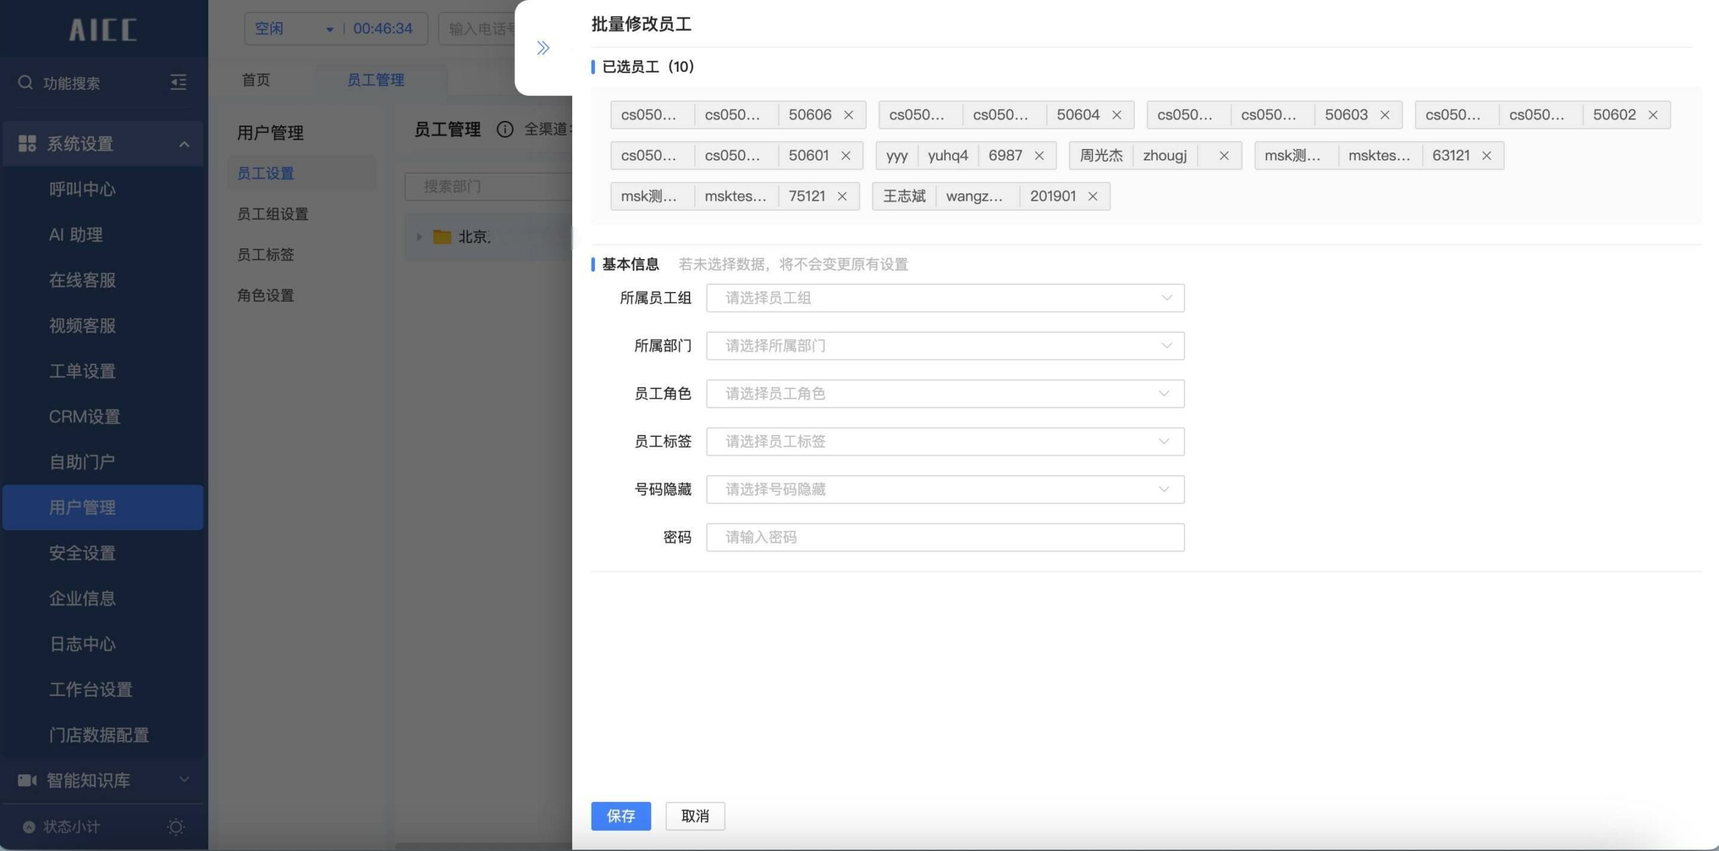Click the 状态小计 label
Viewport: 1719px width, 851px height.
[x=72, y=827]
